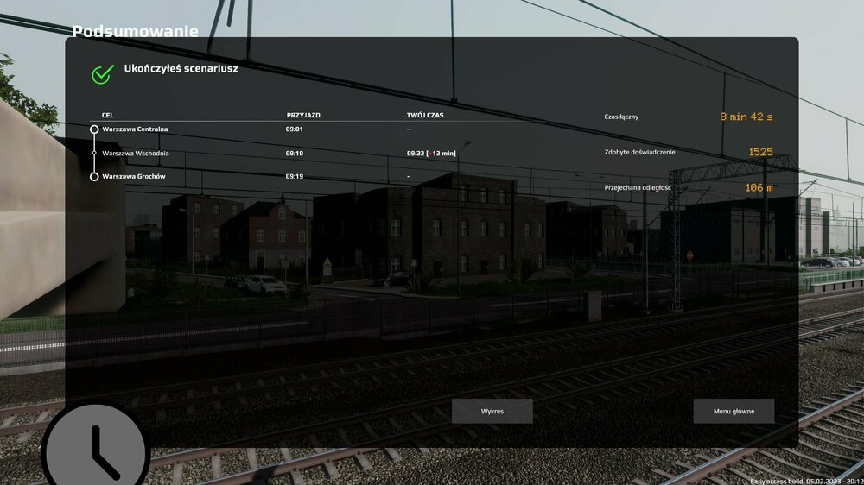Click the 8 min 42 s total time value

746,117
